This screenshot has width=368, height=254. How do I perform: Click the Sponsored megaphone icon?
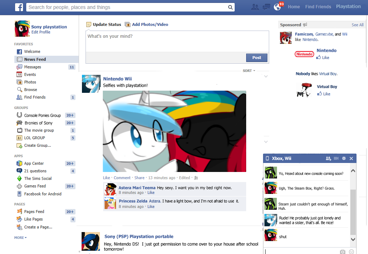305,25
